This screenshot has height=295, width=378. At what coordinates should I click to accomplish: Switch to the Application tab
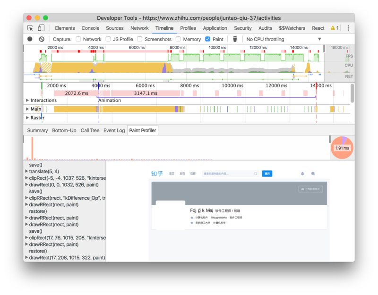pyautogui.click(x=215, y=28)
